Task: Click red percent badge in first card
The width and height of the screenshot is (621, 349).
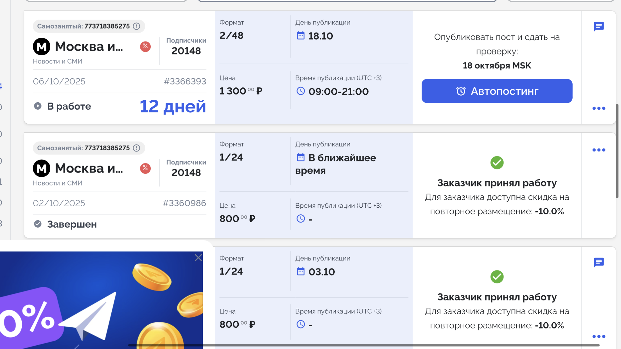Action: tap(145, 47)
